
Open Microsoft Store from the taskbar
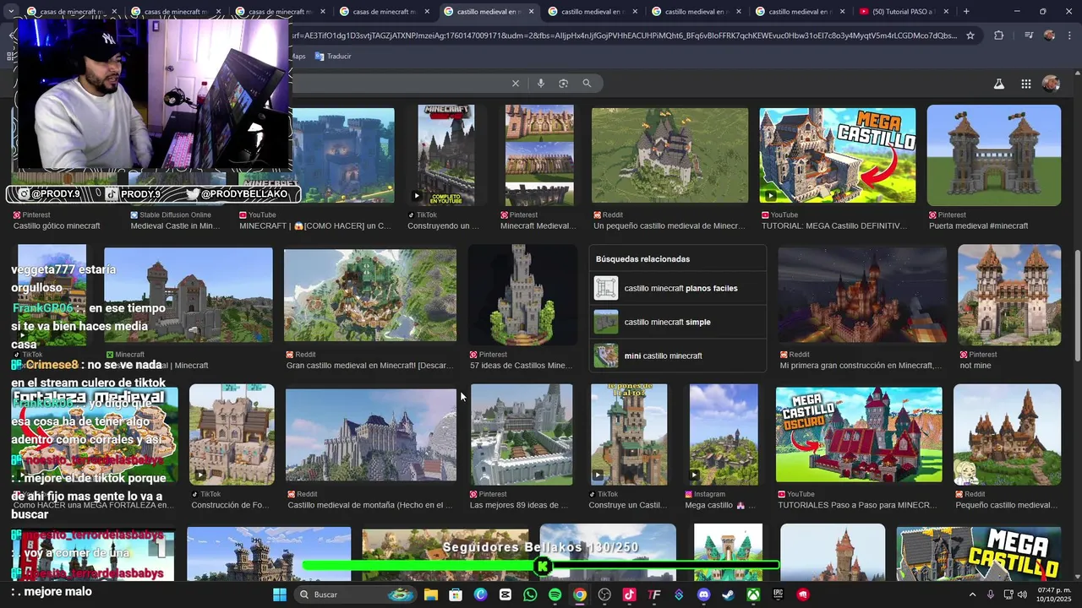456,594
